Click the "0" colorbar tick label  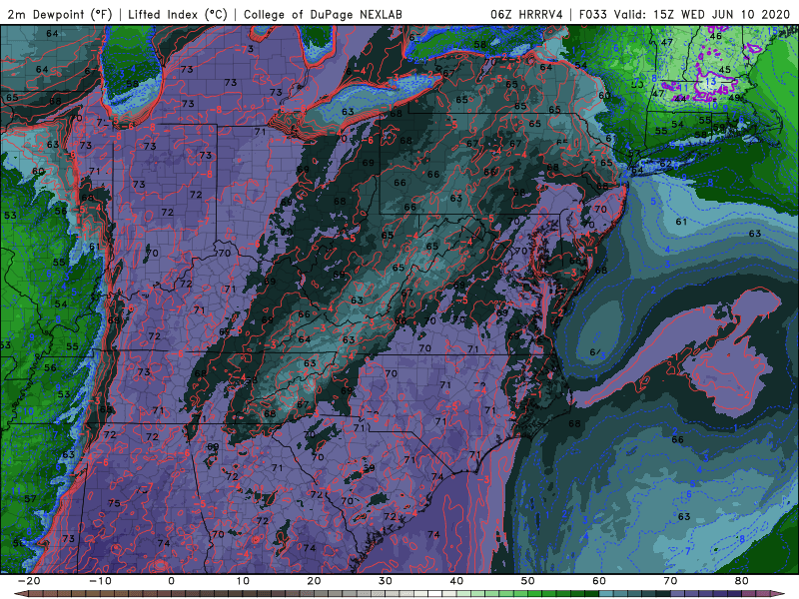pos(171,581)
